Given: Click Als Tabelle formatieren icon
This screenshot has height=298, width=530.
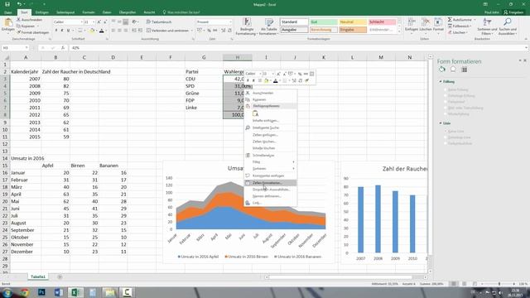Looking at the screenshot, I should click(269, 22).
